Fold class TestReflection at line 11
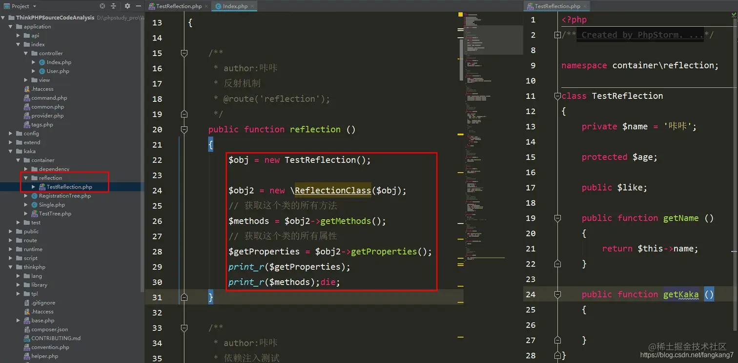The height and width of the screenshot is (363, 738). (557, 96)
